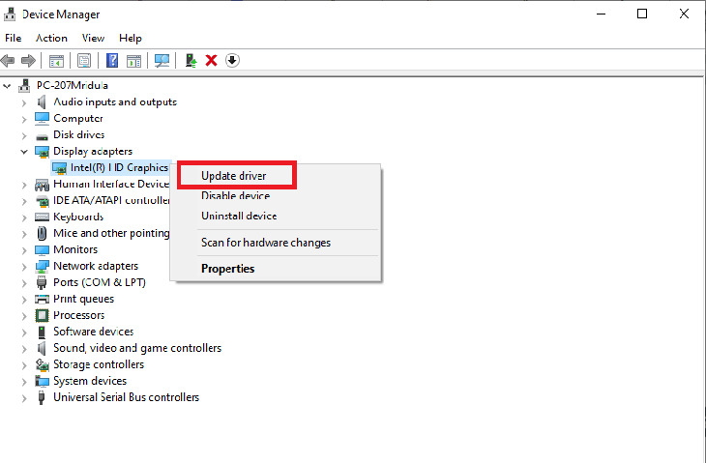Choose Update driver from the context menu
This screenshot has width=706, height=463.
233,176
